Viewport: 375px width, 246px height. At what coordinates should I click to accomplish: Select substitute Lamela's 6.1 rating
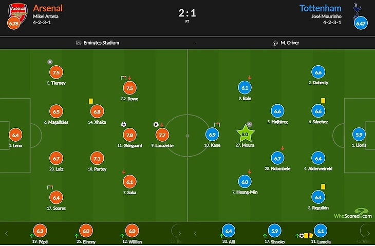coord(321,231)
